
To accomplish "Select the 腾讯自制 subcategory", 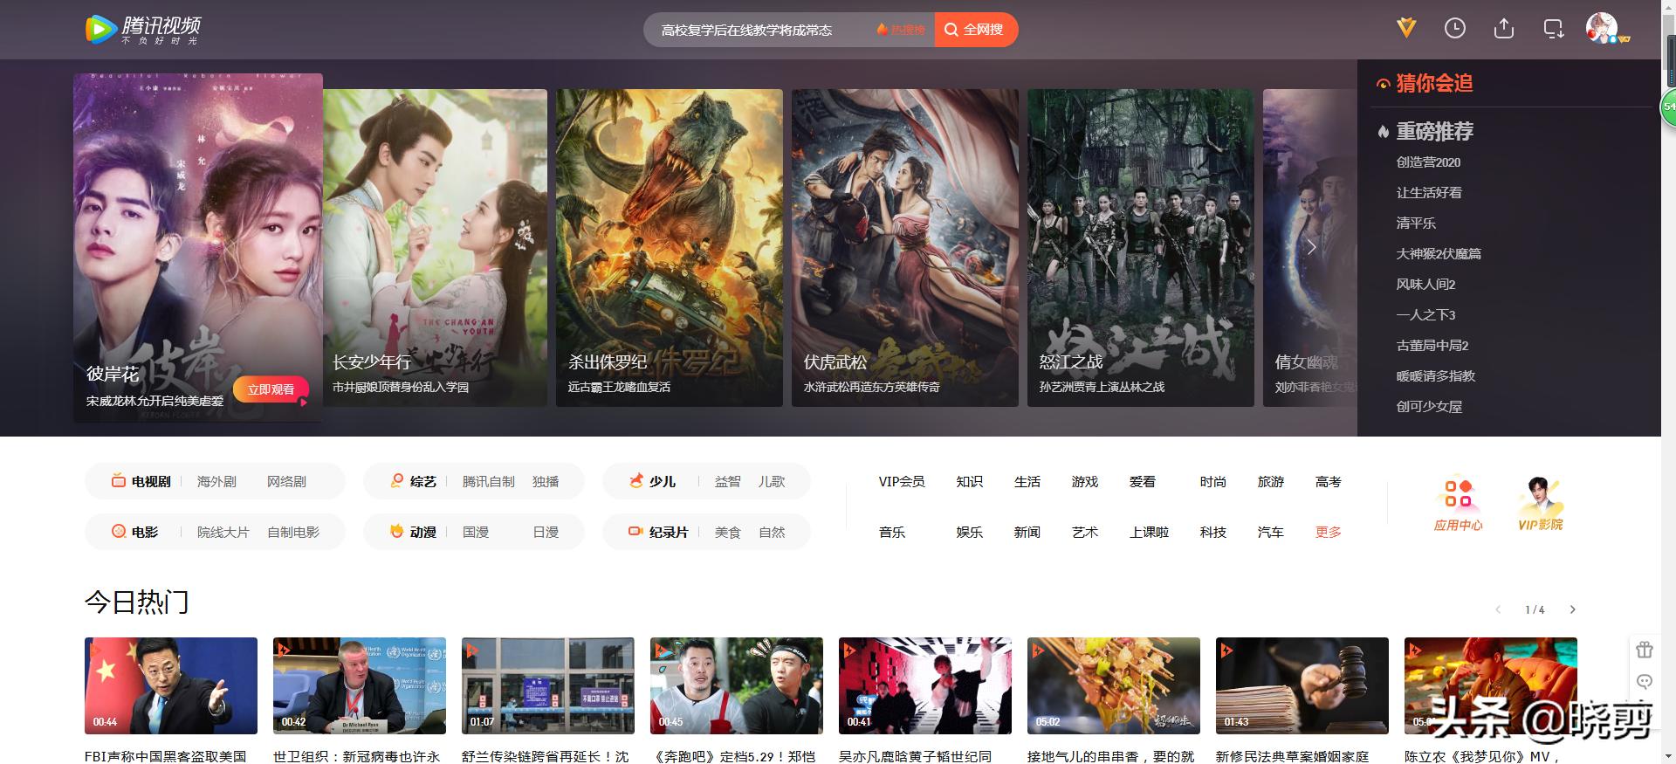I will point(489,481).
